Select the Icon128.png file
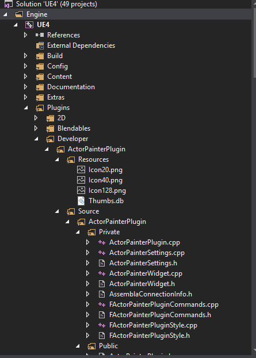Screen dimensions: 256x358 tap(107, 191)
